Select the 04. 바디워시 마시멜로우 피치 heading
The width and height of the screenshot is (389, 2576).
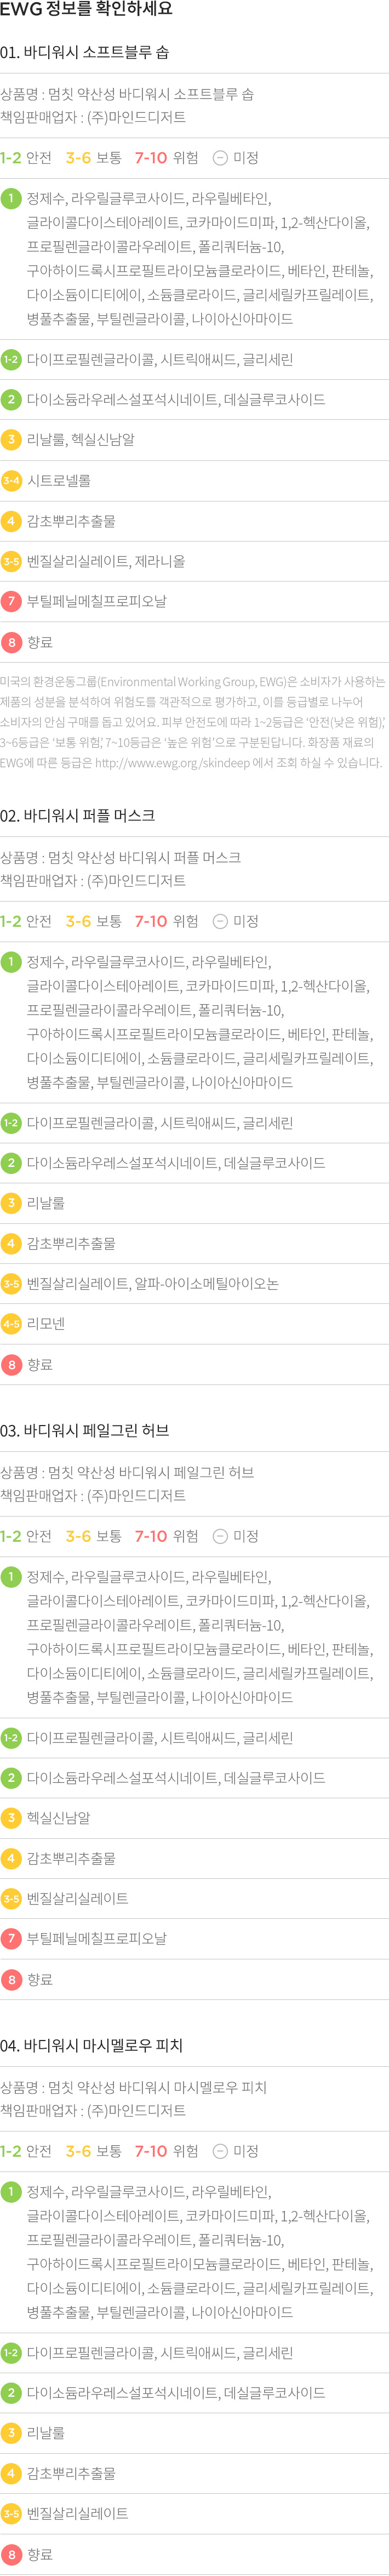[x=92, y=2045]
